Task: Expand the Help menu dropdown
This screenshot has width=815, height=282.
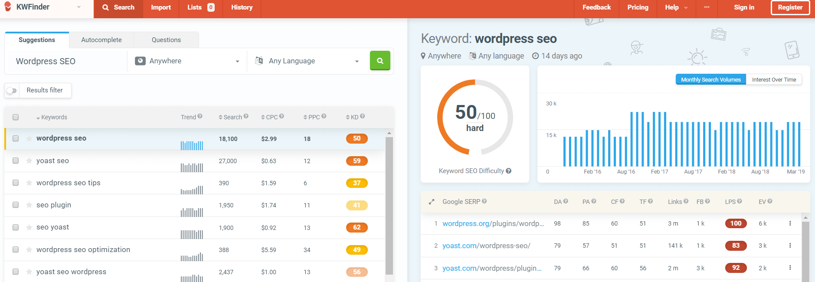Action: pos(676,7)
